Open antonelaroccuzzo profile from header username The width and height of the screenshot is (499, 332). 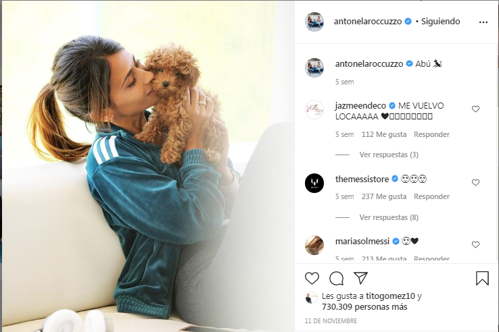(x=368, y=22)
